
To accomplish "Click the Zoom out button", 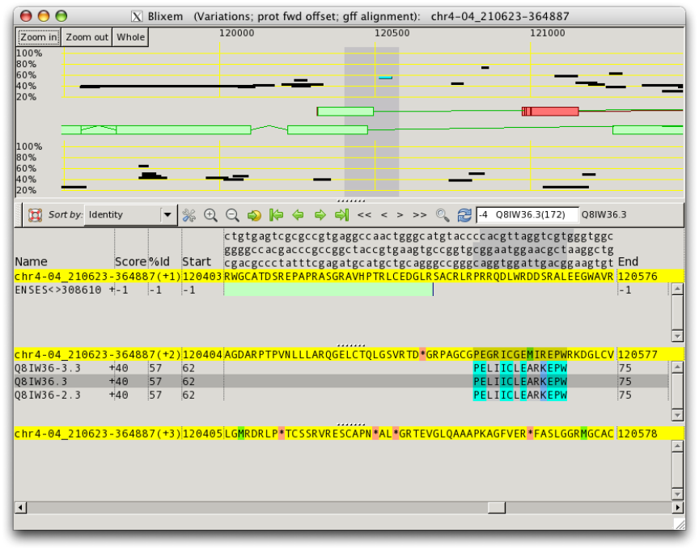I will (87, 37).
